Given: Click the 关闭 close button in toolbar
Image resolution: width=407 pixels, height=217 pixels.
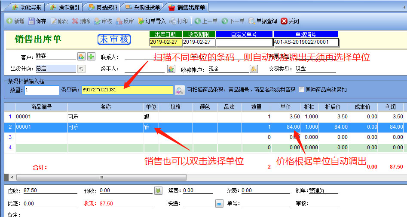Looking at the screenshot, I should coord(290,21).
